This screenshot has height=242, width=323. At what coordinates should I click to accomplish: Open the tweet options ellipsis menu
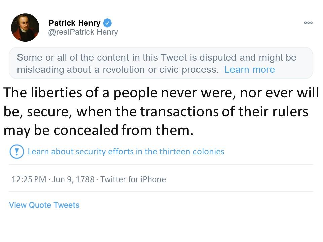click(308, 22)
